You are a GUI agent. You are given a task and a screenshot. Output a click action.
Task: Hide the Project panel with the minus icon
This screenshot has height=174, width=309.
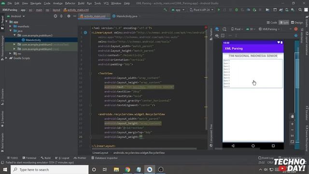[75, 16]
